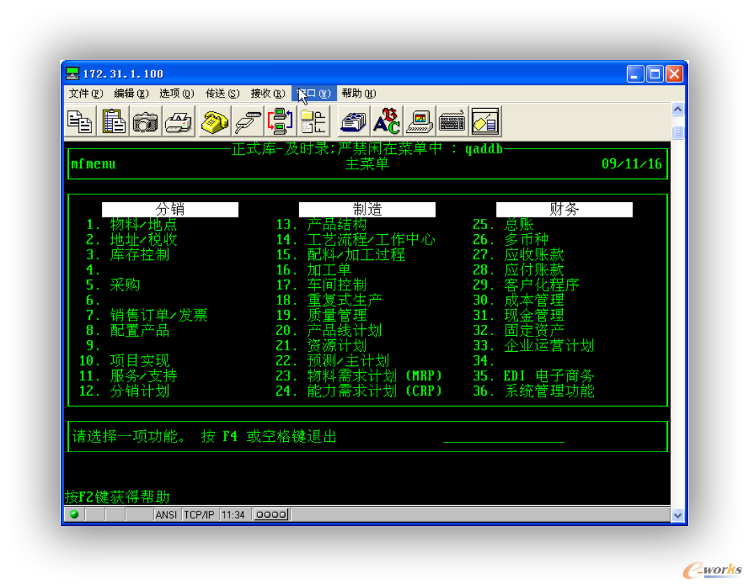Click menu item 35. EDI 电子商务
Image resolution: width=749 pixels, height=586 pixels.
[534, 376]
